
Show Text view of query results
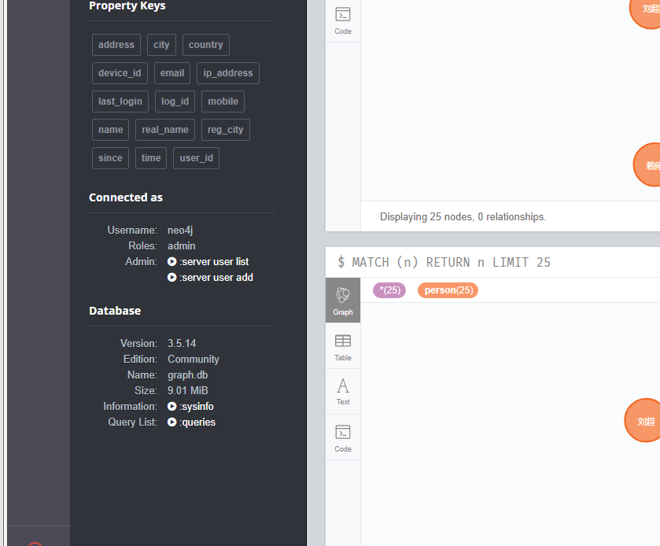pyautogui.click(x=343, y=392)
